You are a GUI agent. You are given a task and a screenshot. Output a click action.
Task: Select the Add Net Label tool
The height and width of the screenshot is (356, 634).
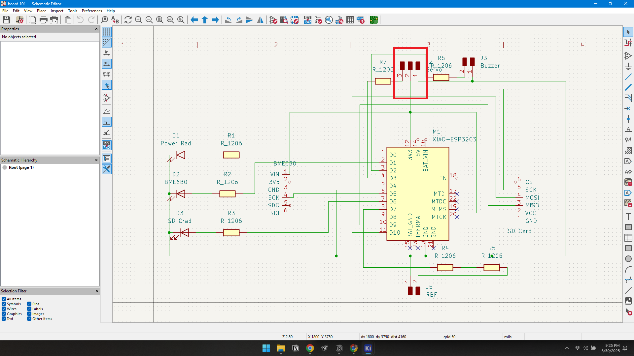tap(628, 130)
